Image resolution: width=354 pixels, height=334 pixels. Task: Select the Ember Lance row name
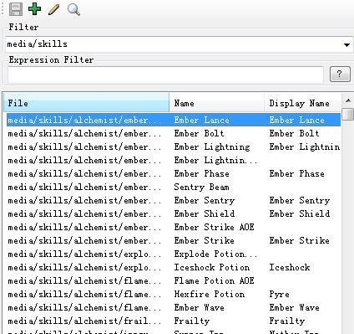pyautogui.click(x=202, y=121)
